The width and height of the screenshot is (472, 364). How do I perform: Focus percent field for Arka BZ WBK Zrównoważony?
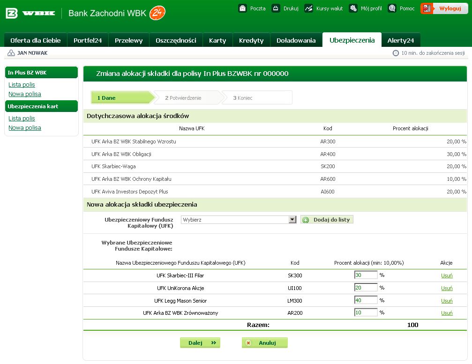[x=366, y=312]
